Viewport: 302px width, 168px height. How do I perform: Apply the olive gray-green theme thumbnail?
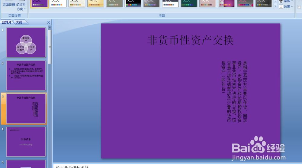(114, 3)
